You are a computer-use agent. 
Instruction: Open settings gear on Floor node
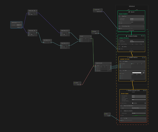coord(49,40)
